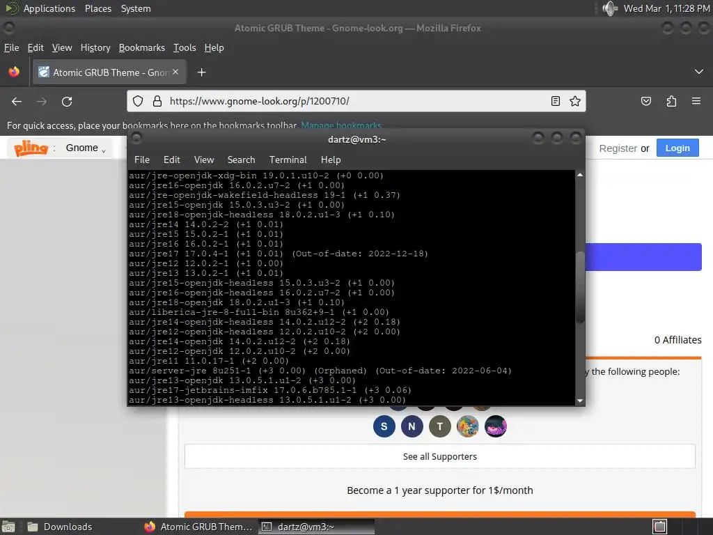Open Firefox Help menu

tap(214, 48)
